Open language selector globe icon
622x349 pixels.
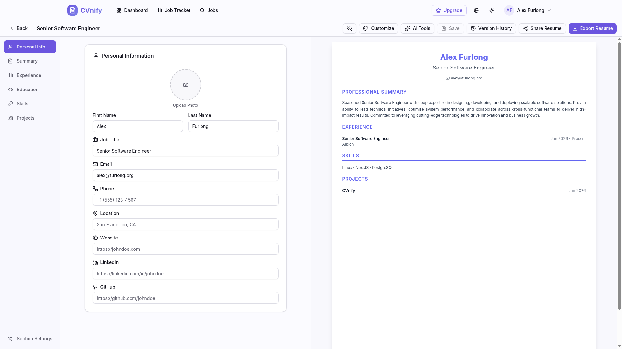tap(476, 10)
